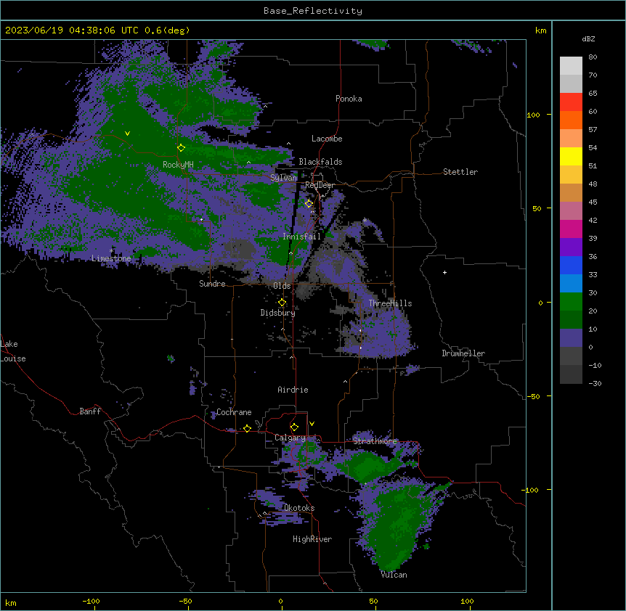Select the magenta 39-42 dBZ legend swatch
The width and height of the screenshot is (626, 611).
tap(571, 229)
